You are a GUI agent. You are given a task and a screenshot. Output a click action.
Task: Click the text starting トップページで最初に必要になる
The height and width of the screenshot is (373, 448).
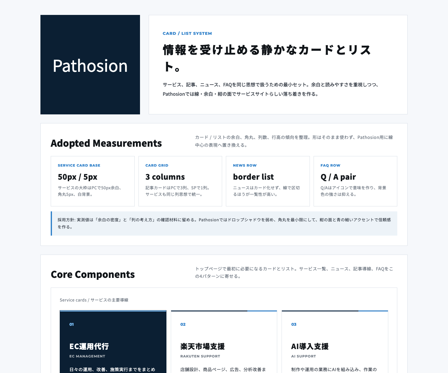294,273
